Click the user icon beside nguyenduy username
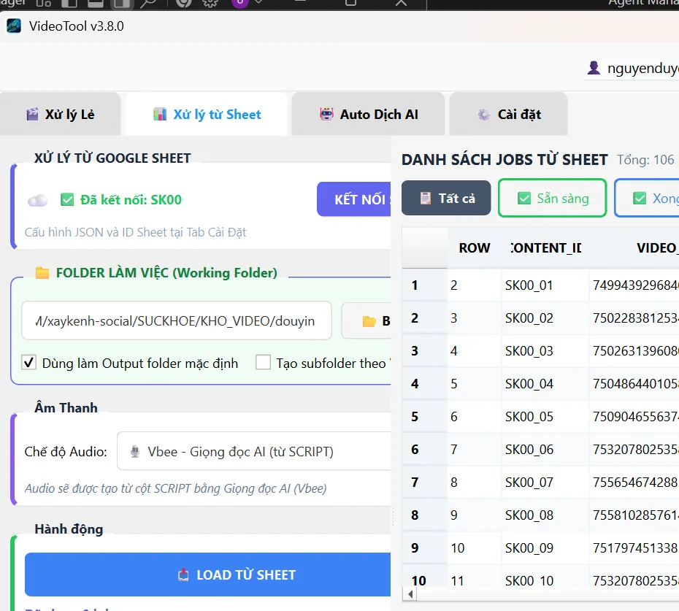Image resolution: width=679 pixels, height=611 pixels. click(593, 67)
